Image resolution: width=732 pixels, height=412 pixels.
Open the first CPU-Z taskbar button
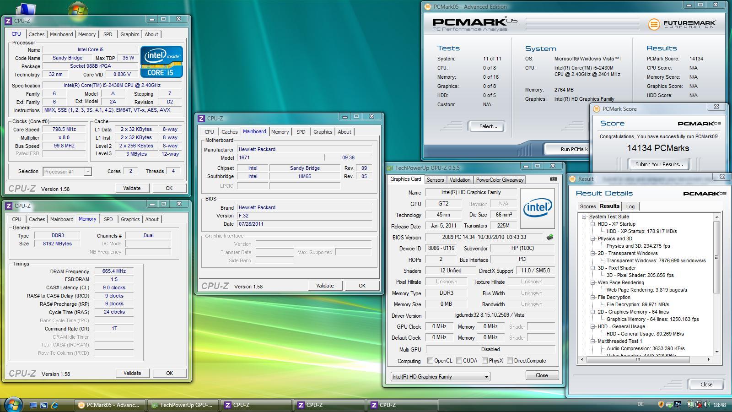click(x=256, y=405)
